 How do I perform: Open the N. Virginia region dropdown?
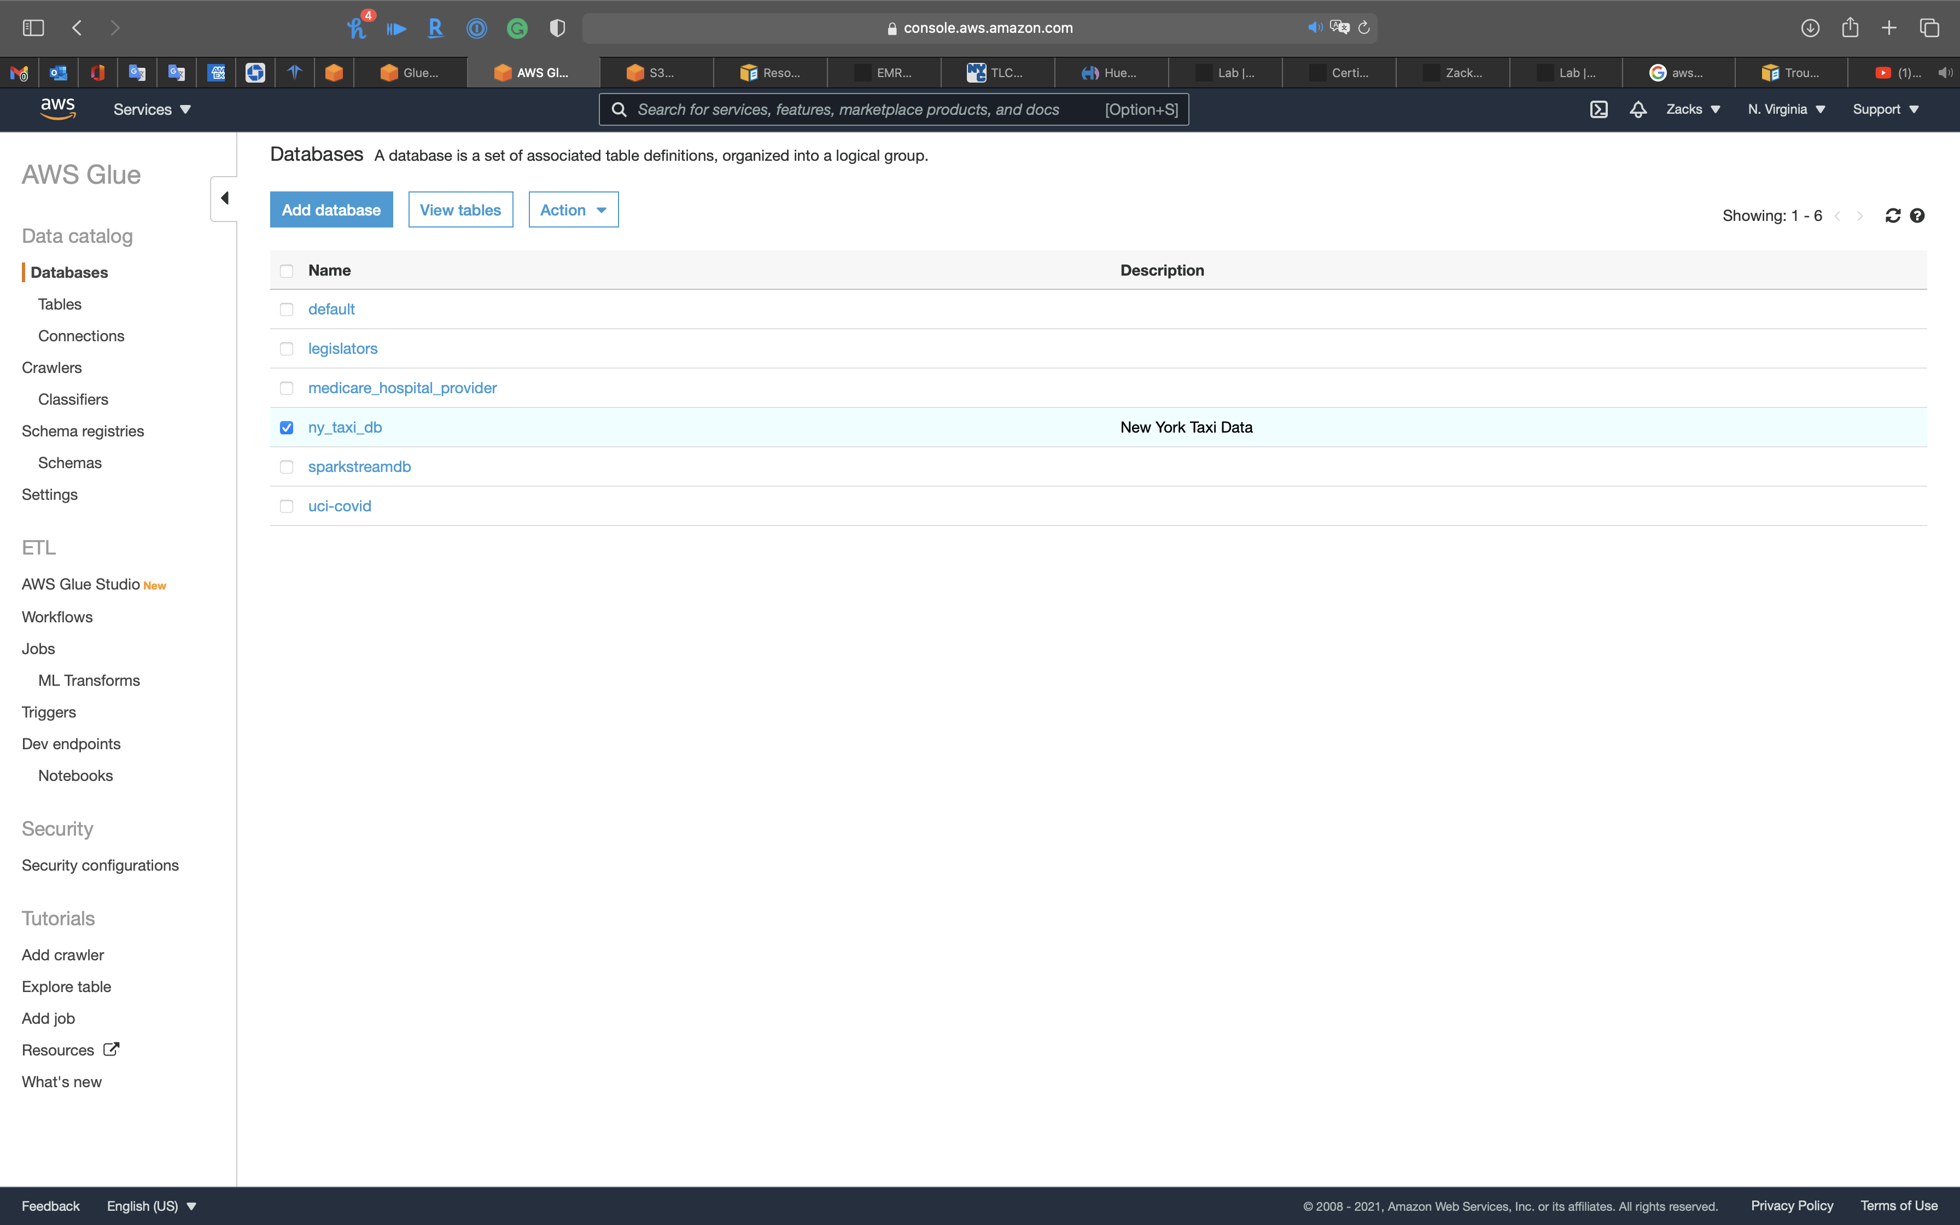(x=1786, y=109)
